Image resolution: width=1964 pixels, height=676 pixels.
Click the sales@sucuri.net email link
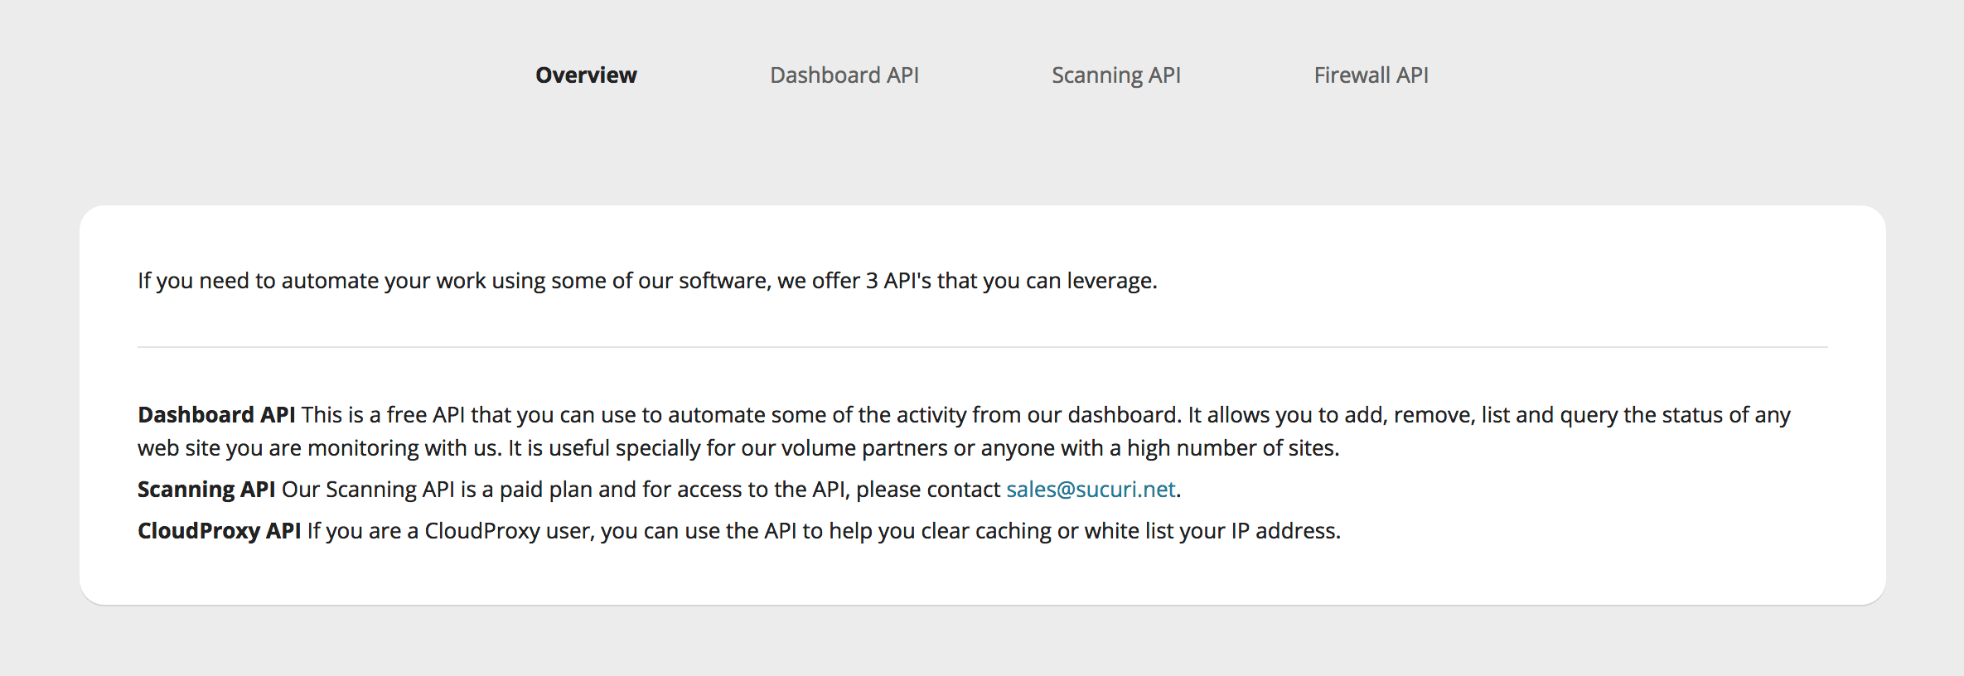click(x=1091, y=490)
